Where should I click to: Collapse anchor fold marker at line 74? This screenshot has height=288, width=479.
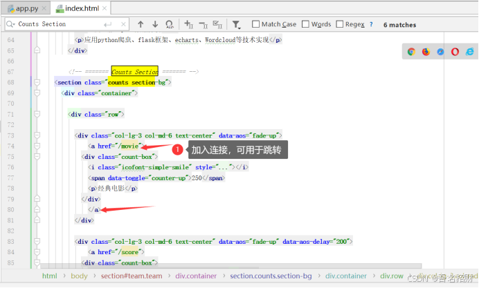[37, 146]
